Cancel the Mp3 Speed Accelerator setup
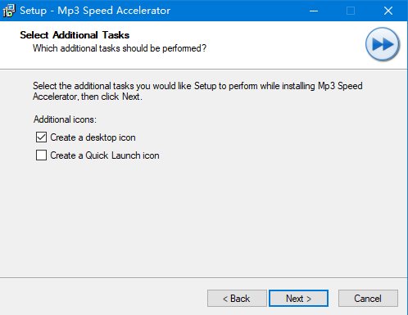Screen dimensions: 408x315 click(x=368, y=299)
